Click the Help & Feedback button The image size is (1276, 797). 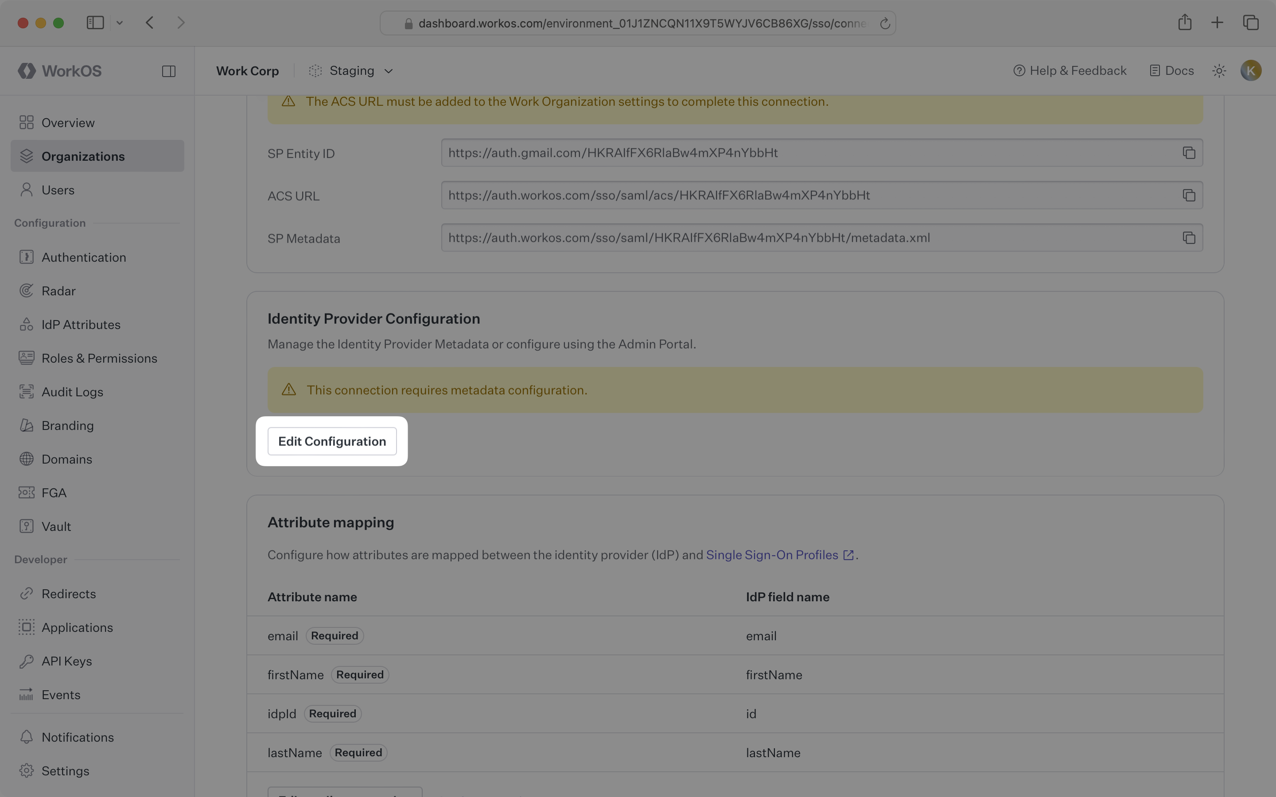(x=1069, y=71)
